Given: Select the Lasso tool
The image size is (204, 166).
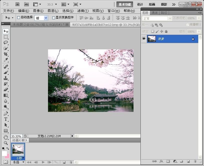Looking at the screenshot, I should click(x=6, y=43).
